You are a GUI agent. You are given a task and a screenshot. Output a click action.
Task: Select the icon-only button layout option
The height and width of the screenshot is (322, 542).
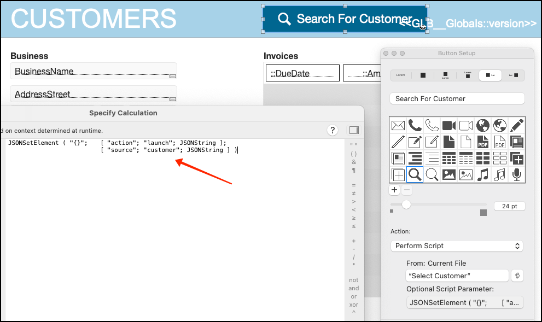423,75
